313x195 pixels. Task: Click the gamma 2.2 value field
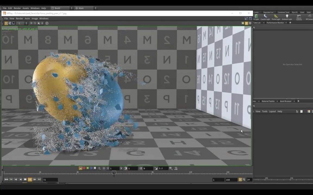coord(163,168)
